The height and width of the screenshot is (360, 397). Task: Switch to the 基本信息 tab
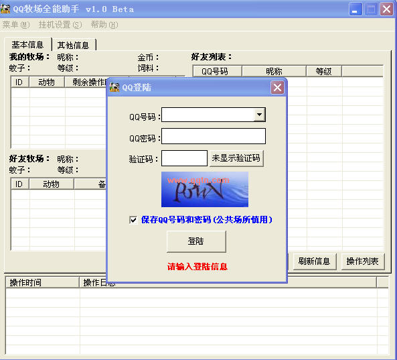coord(27,45)
